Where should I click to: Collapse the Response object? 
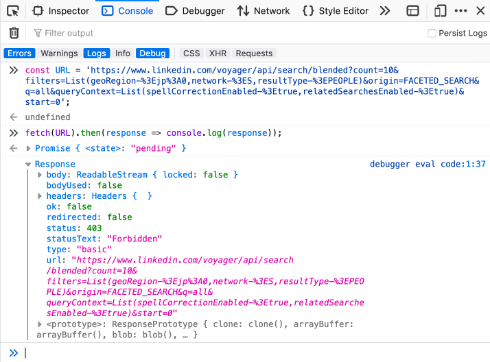[28, 164]
